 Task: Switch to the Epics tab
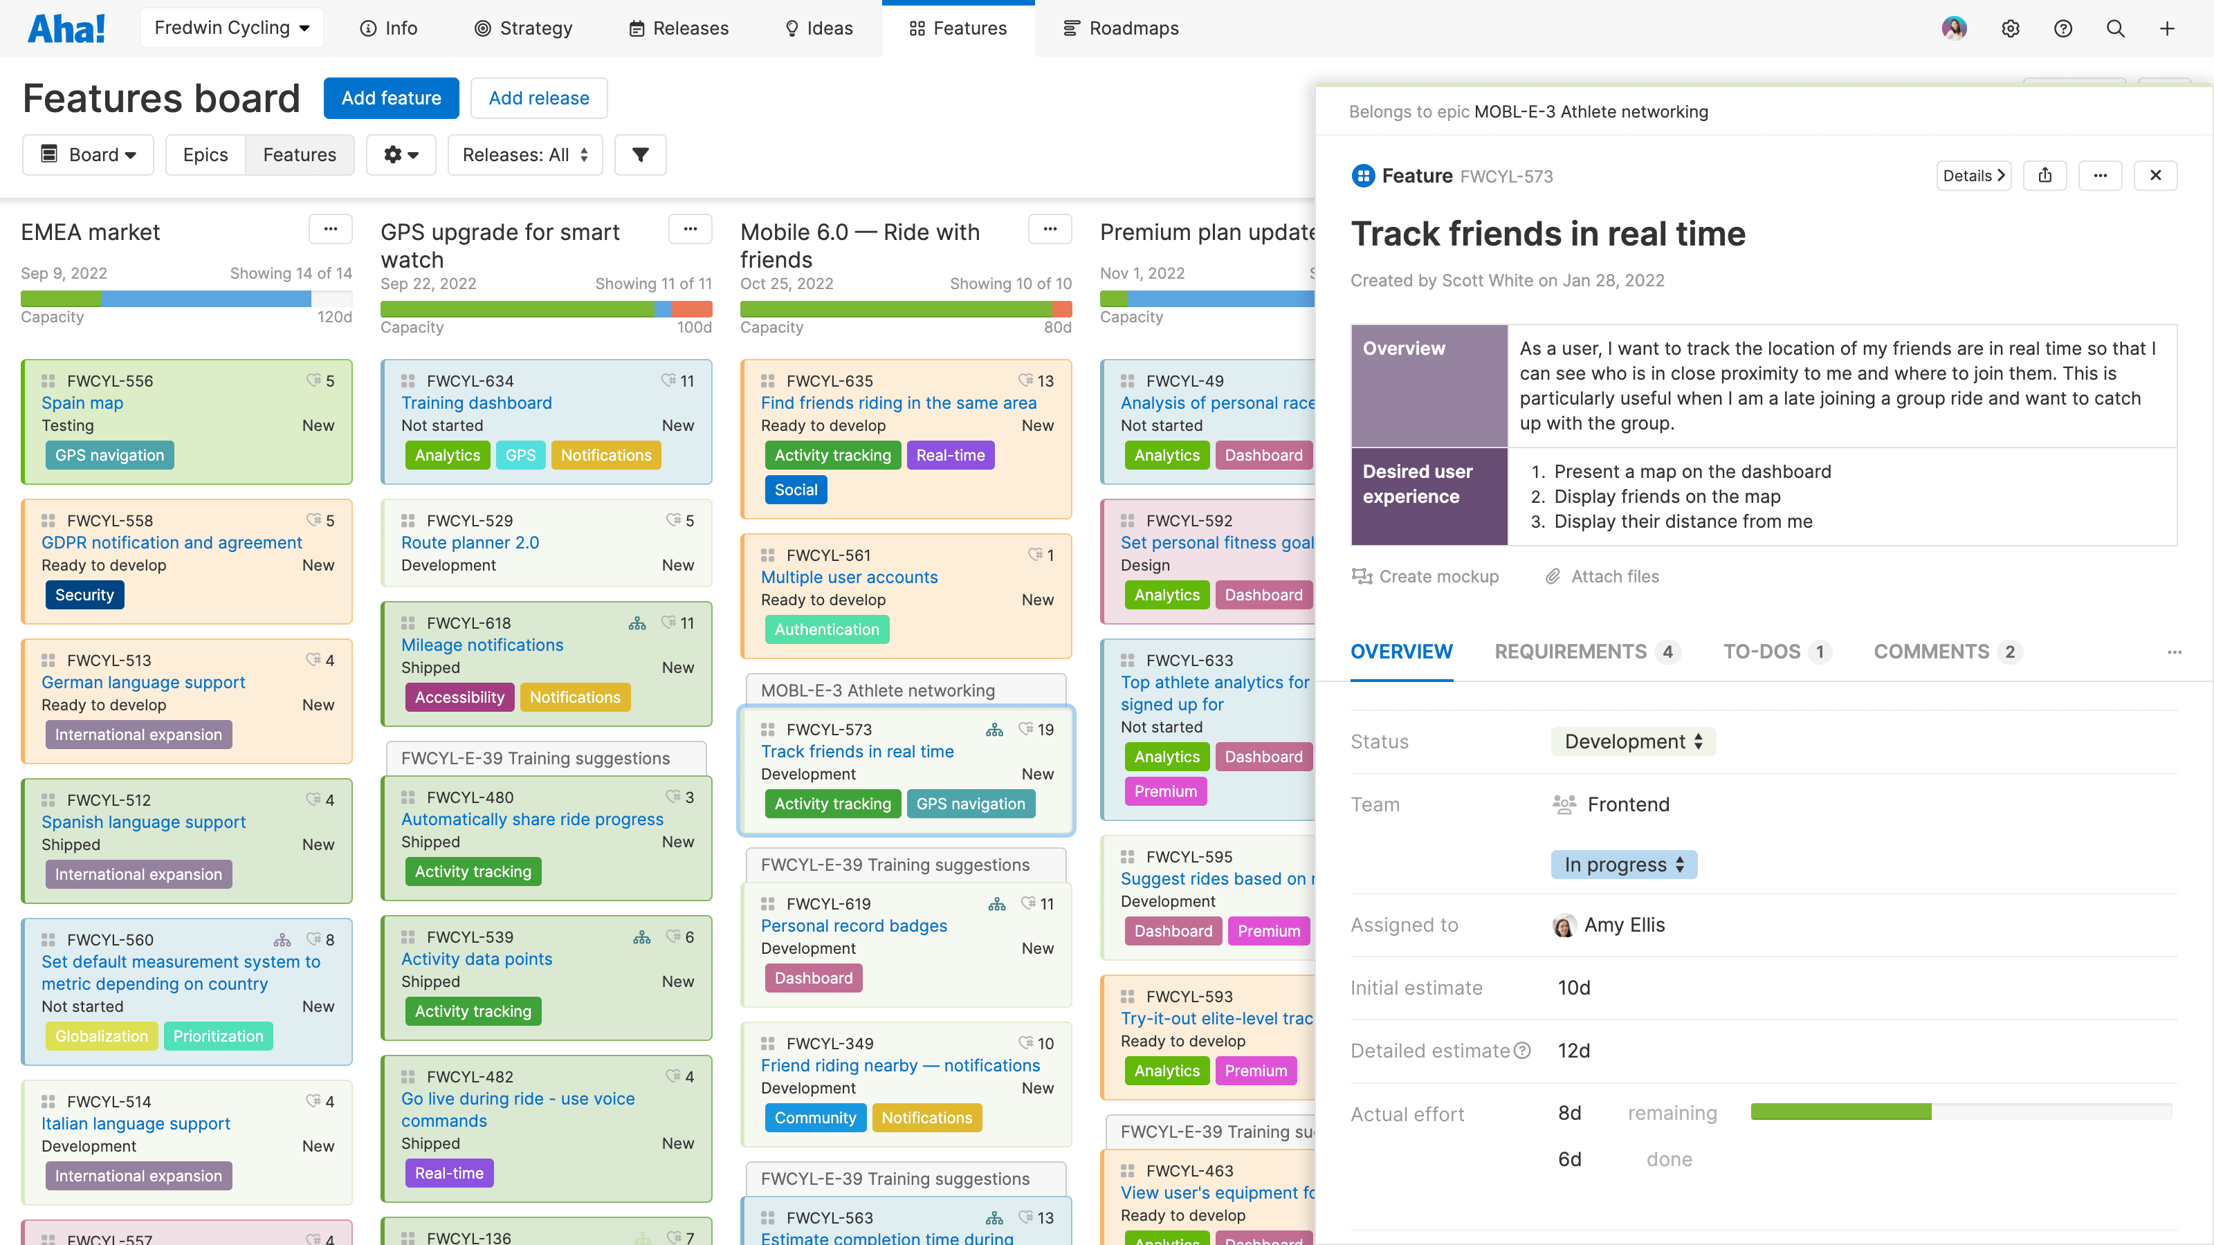(205, 155)
